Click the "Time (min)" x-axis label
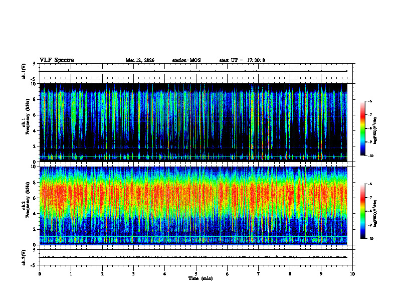397x307 pixels. coord(201,278)
